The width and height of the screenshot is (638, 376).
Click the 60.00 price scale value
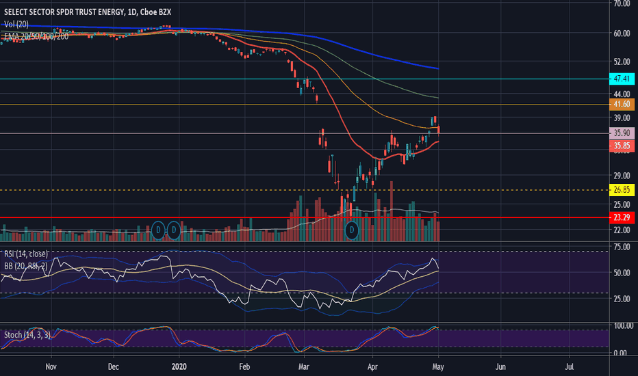[x=622, y=33]
